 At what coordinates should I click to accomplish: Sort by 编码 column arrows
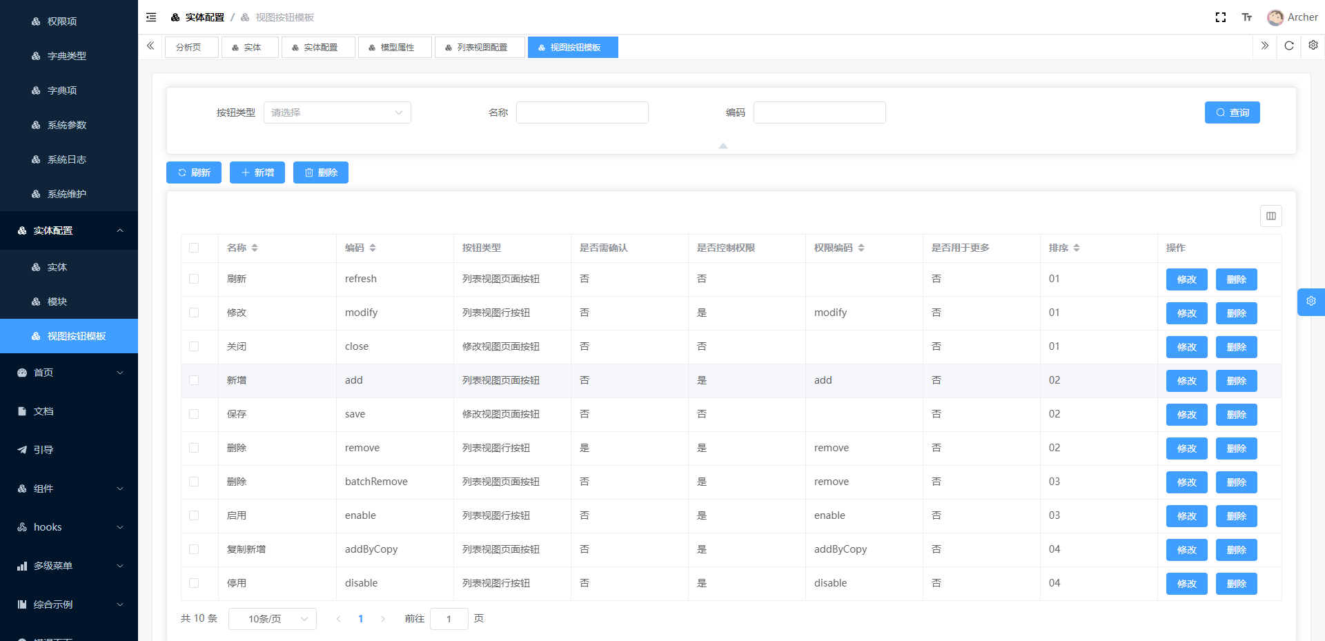[x=373, y=248]
